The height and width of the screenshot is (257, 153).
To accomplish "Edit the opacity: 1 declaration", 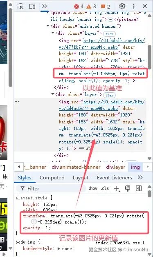I will pyautogui.click(x=36, y=228).
